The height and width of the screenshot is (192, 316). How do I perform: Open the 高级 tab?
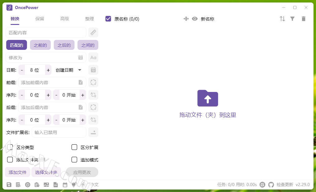coord(65,19)
